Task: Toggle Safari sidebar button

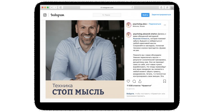Action: click(x=61, y=8)
